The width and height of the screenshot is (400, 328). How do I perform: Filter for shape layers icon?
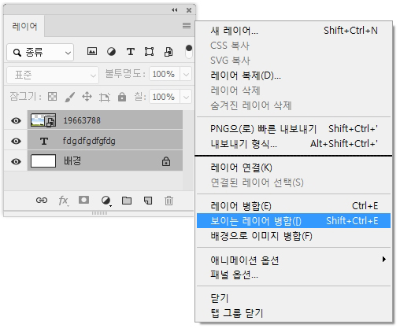[x=149, y=52]
